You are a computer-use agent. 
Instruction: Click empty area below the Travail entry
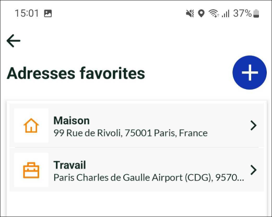coord(137,204)
